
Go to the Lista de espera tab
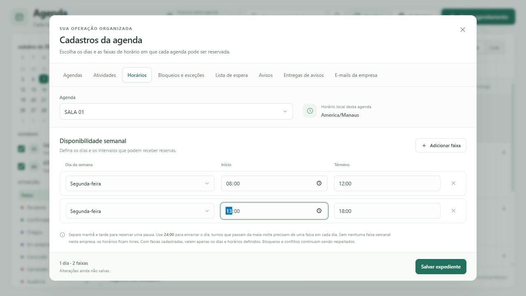pyautogui.click(x=231, y=75)
